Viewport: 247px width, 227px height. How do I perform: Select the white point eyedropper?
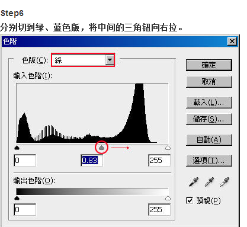click(x=224, y=182)
